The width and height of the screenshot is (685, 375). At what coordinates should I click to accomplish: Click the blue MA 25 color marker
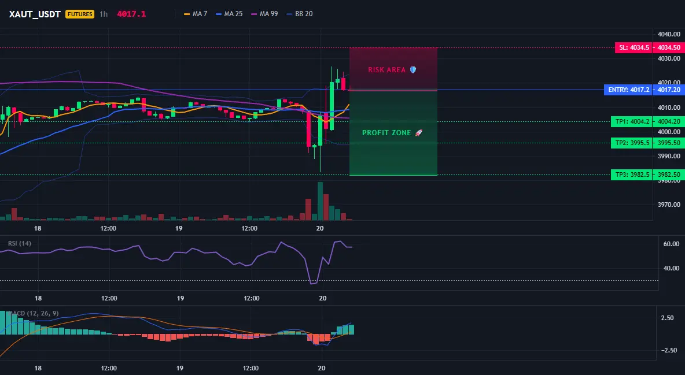(219, 14)
